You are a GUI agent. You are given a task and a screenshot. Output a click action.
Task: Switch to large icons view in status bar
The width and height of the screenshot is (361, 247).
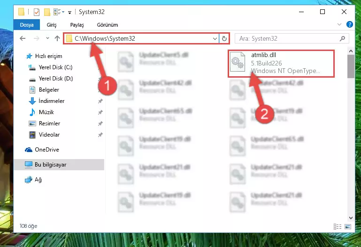[348, 227]
